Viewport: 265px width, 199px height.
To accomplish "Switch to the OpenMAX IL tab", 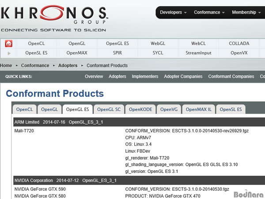I will (199, 109).
